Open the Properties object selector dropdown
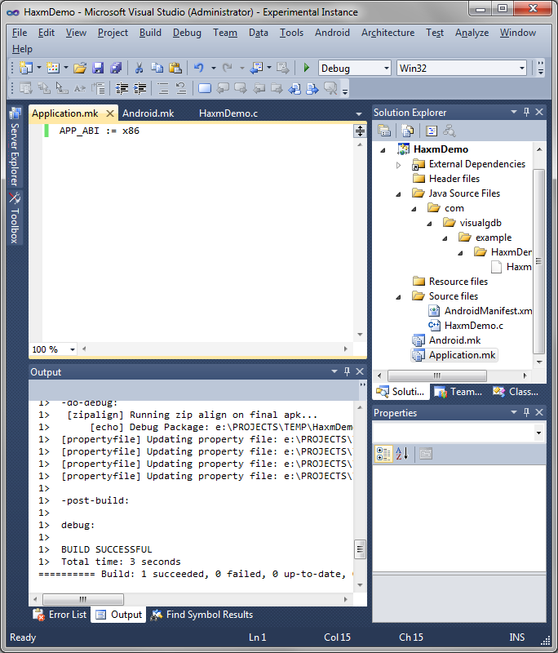This screenshot has height=653, width=558. tap(539, 433)
